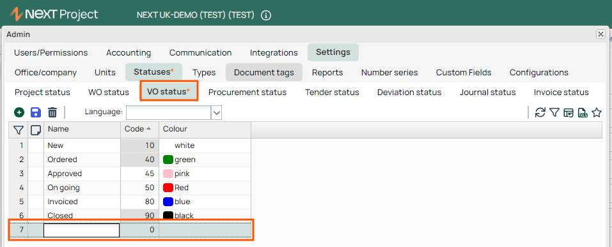This screenshot has height=247, width=612.
Task: Export the grid to XLS
Action: point(583,113)
